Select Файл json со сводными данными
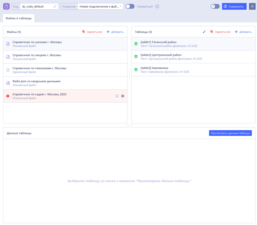The height and width of the screenshot is (225, 257). pyautogui.click(x=65, y=83)
